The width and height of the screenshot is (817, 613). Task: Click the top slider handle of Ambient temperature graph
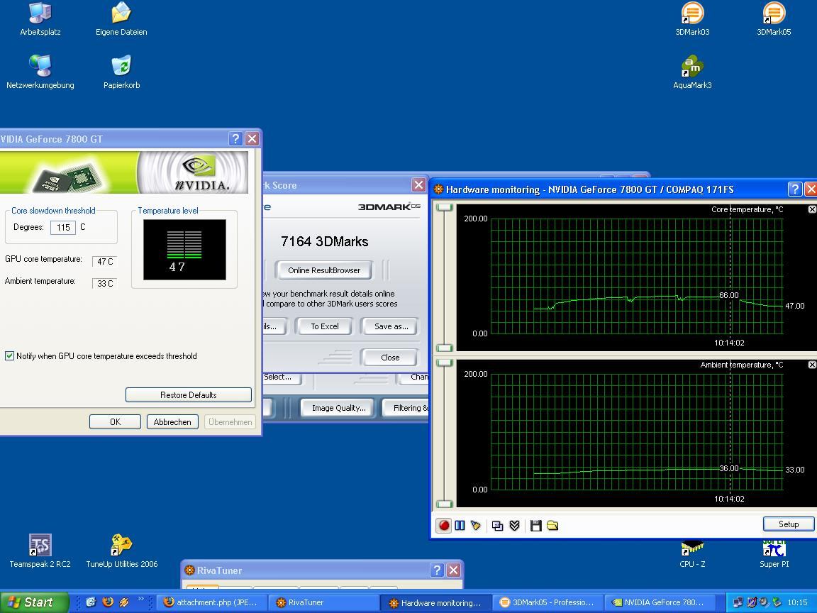(x=445, y=363)
